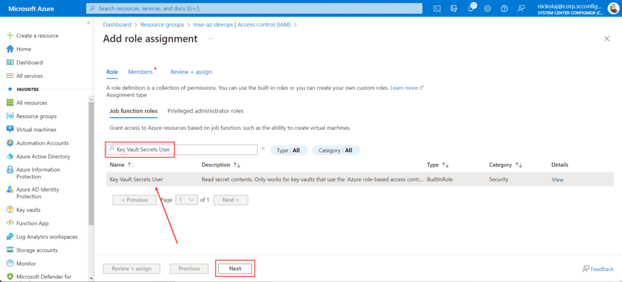Image resolution: width=622 pixels, height=282 pixels.
Task: Click the Next button at bottom
Action: (x=235, y=269)
